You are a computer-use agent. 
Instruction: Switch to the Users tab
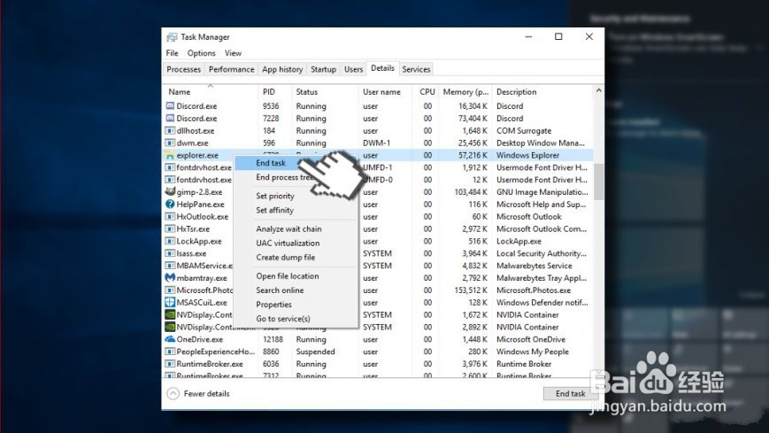point(353,69)
